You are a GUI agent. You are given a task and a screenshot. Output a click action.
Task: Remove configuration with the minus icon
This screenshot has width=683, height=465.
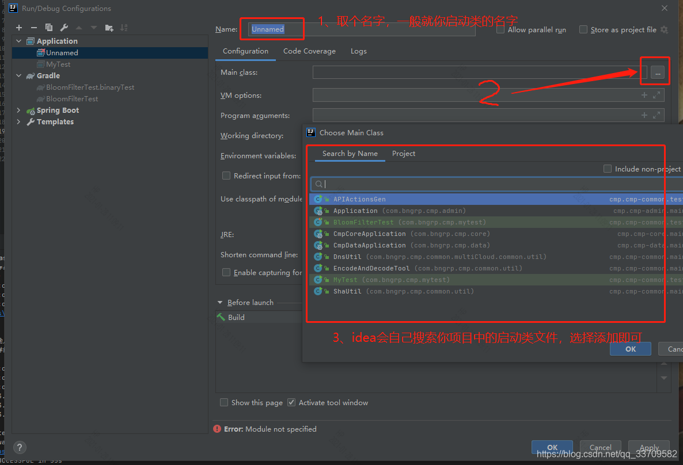coord(34,28)
